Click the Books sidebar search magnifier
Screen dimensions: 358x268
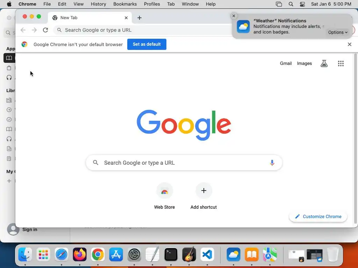8,33
